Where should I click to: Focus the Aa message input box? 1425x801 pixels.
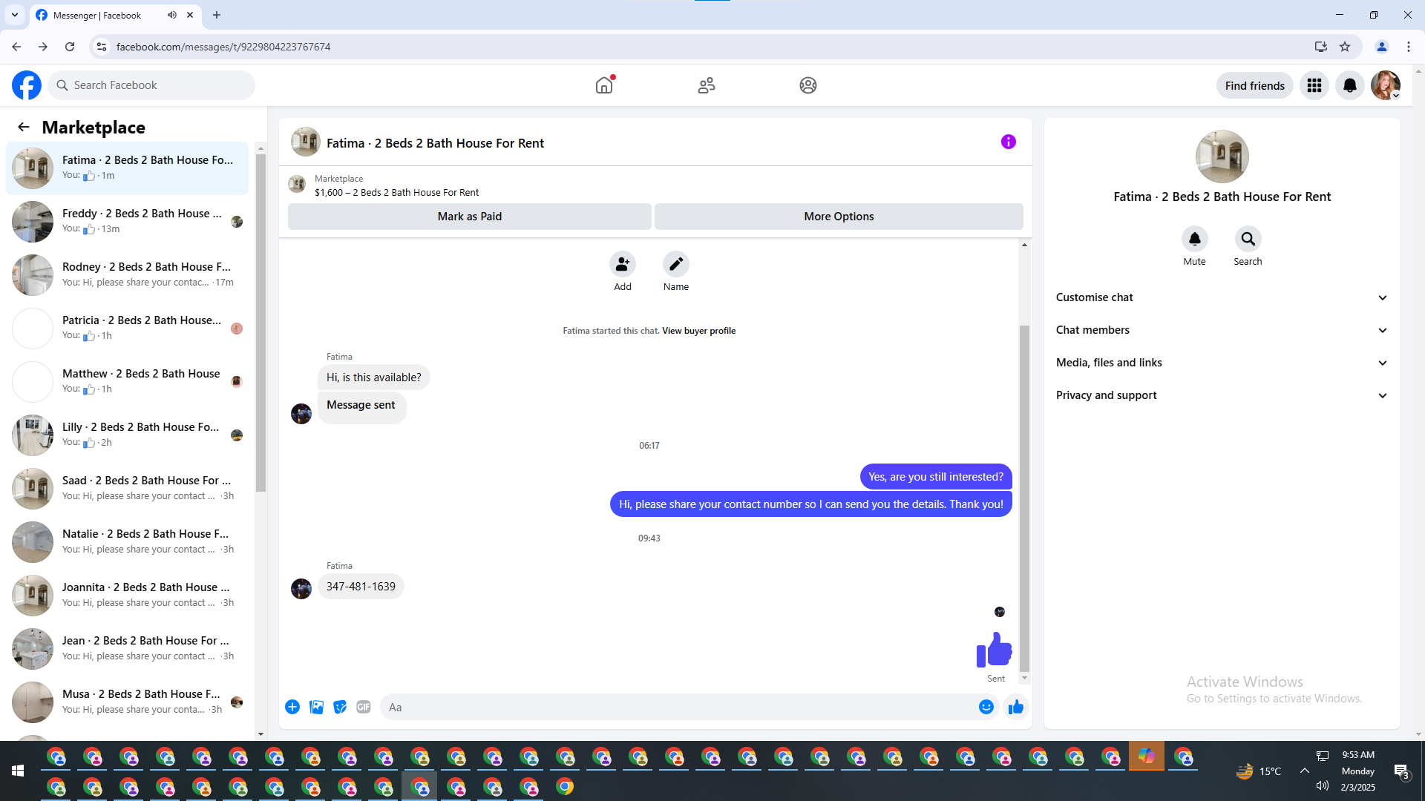pos(678,707)
